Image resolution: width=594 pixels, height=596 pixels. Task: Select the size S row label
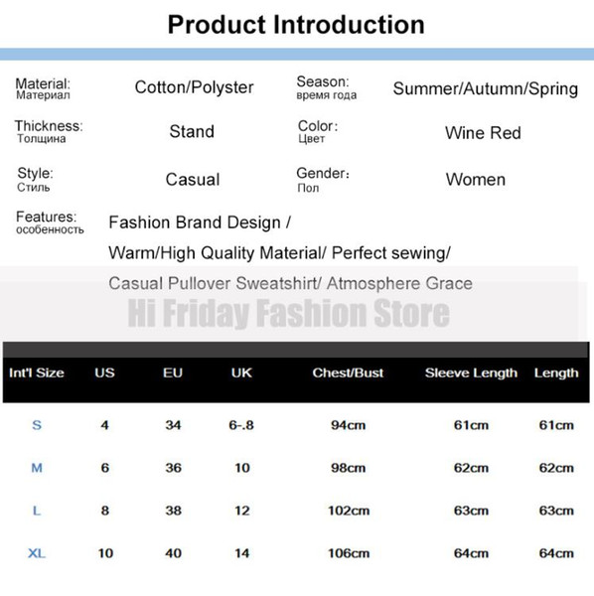[x=37, y=425]
